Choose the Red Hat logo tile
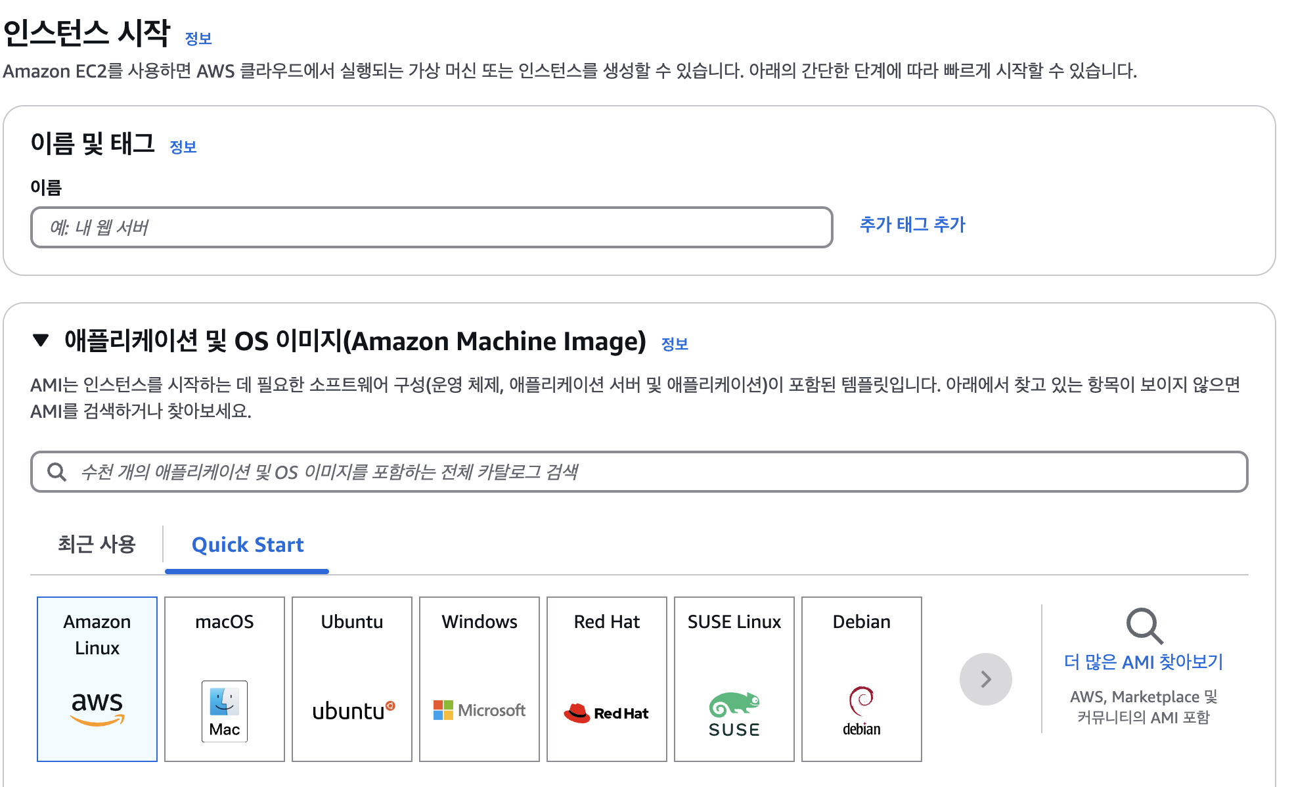This screenshot has height=787, width=1294. pyautogui.click(x=606, y=679)
